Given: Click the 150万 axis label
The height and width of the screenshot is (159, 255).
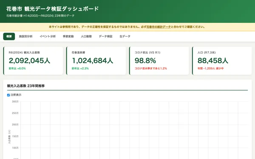Looking at the screenshot, I should 15,136.
